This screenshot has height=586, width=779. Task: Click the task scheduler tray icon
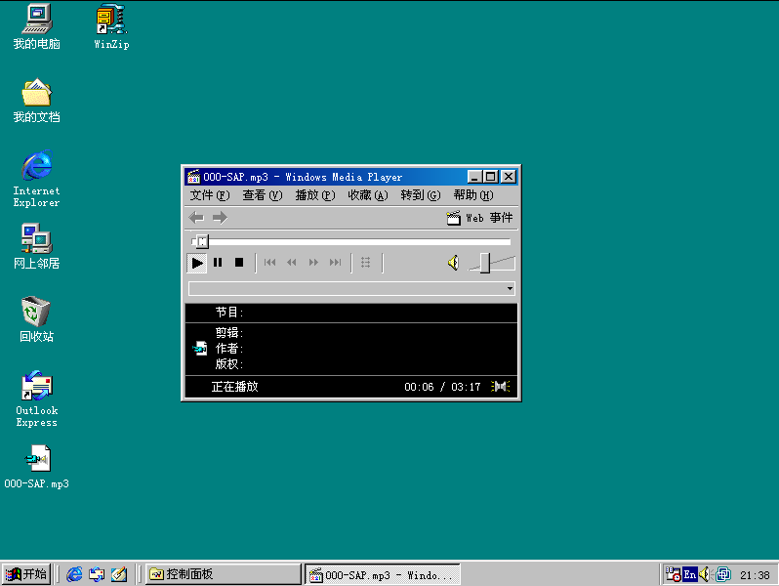tap(674, 574)
